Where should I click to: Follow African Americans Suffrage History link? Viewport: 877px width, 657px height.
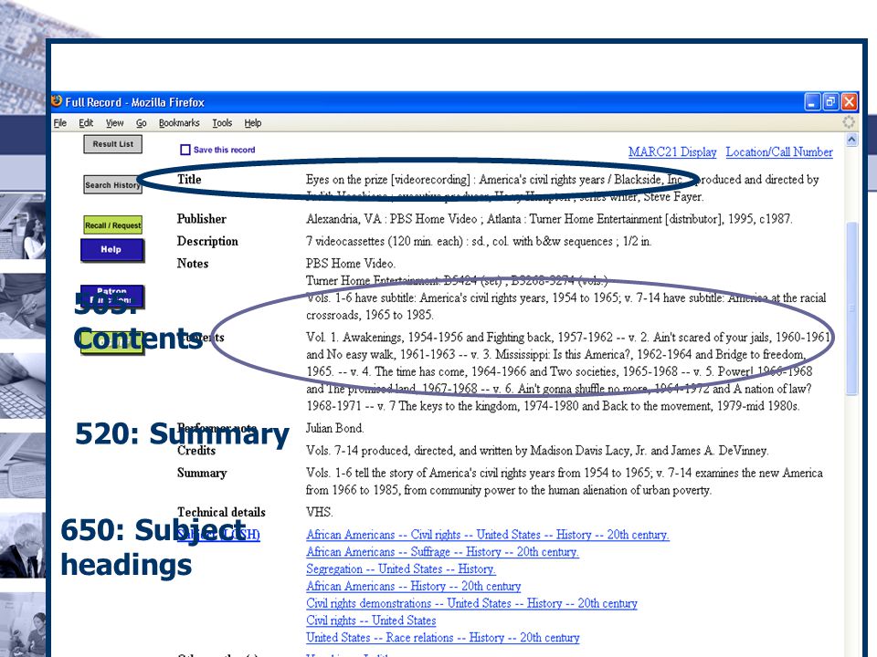[442, 552]
